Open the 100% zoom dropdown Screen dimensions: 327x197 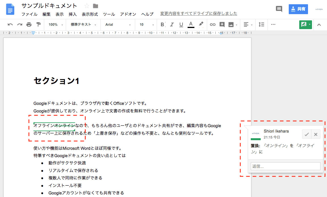point(56,25)
